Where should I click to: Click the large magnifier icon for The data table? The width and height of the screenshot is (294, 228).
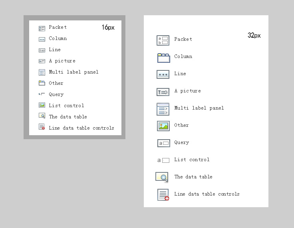coord(162,177)
